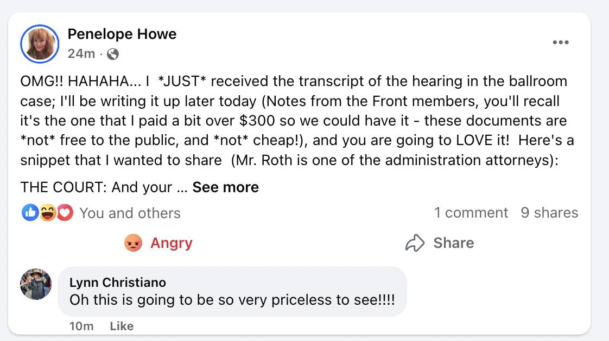This screenshot has height=341, width=609.
Task: Open Lynn Christiano's profile picture
Action: [36, 284]
